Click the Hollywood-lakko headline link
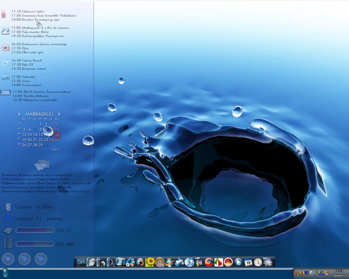Image resolution: width=349 pixels, height=279 pixels. tap(46, 183)
